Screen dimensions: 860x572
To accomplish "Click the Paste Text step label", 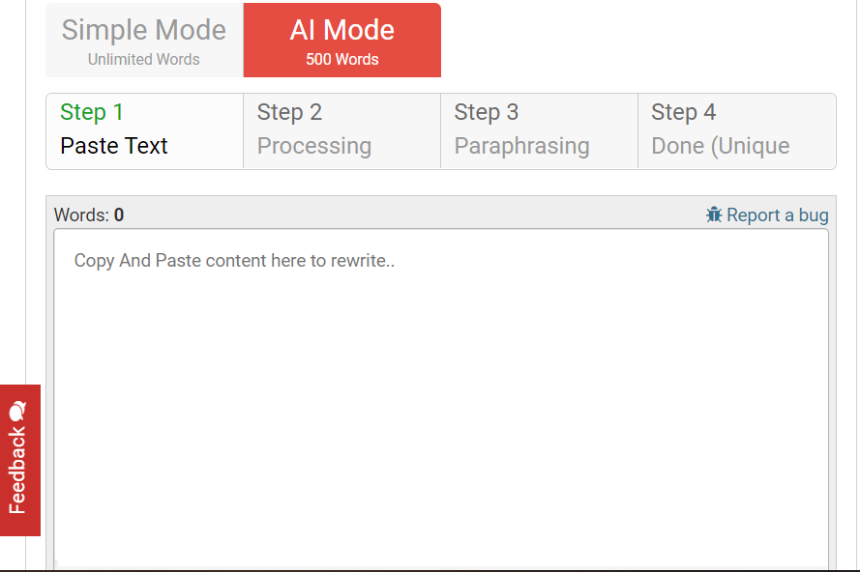I will tap(114, 146).
